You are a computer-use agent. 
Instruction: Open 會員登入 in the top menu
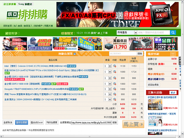coord(28,26)
